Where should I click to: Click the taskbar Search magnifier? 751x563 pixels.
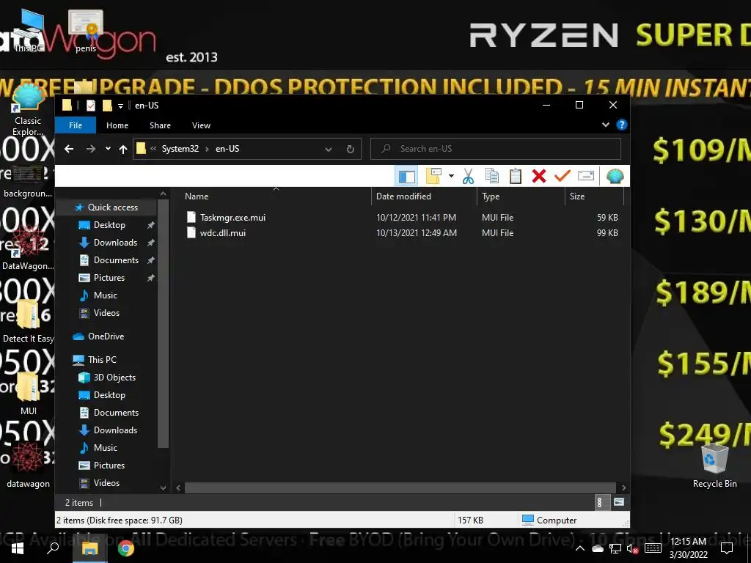[53, 548]
